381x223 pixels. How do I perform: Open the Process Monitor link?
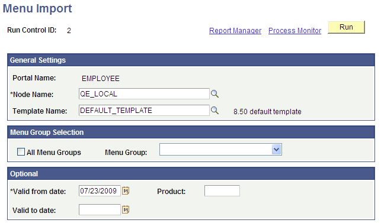tap(294, 31)
